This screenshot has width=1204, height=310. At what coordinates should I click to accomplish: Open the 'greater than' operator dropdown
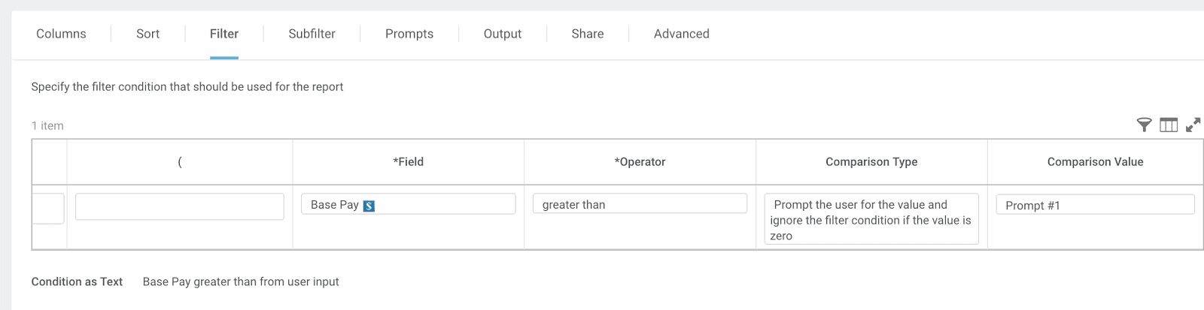pyautogui.click(x=640, y=204)
